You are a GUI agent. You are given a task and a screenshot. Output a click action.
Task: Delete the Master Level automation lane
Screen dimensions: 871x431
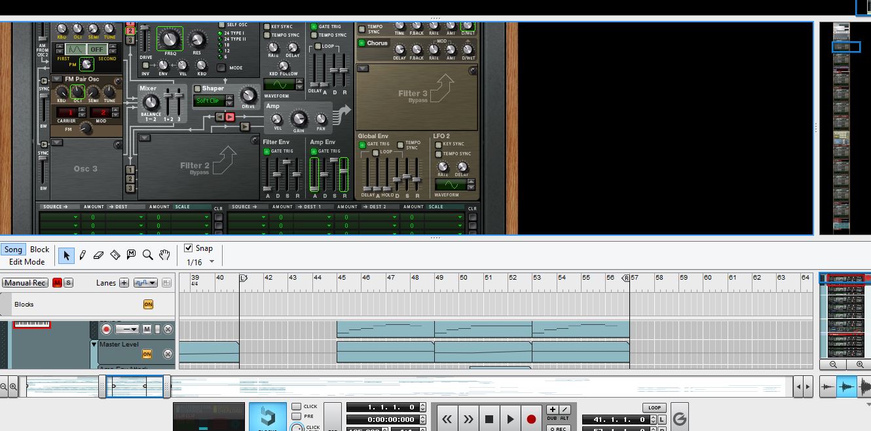[x=168, y=354]
